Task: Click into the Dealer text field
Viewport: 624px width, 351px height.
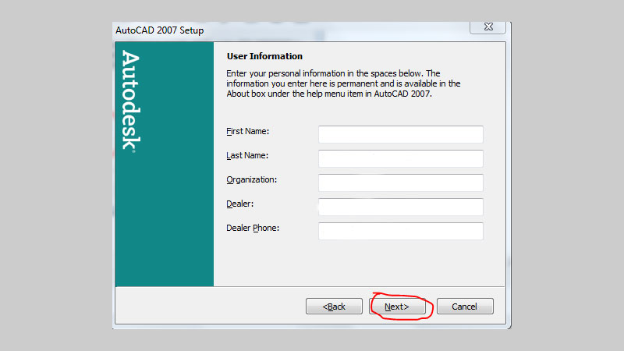Action: click(x=400, y=207)
